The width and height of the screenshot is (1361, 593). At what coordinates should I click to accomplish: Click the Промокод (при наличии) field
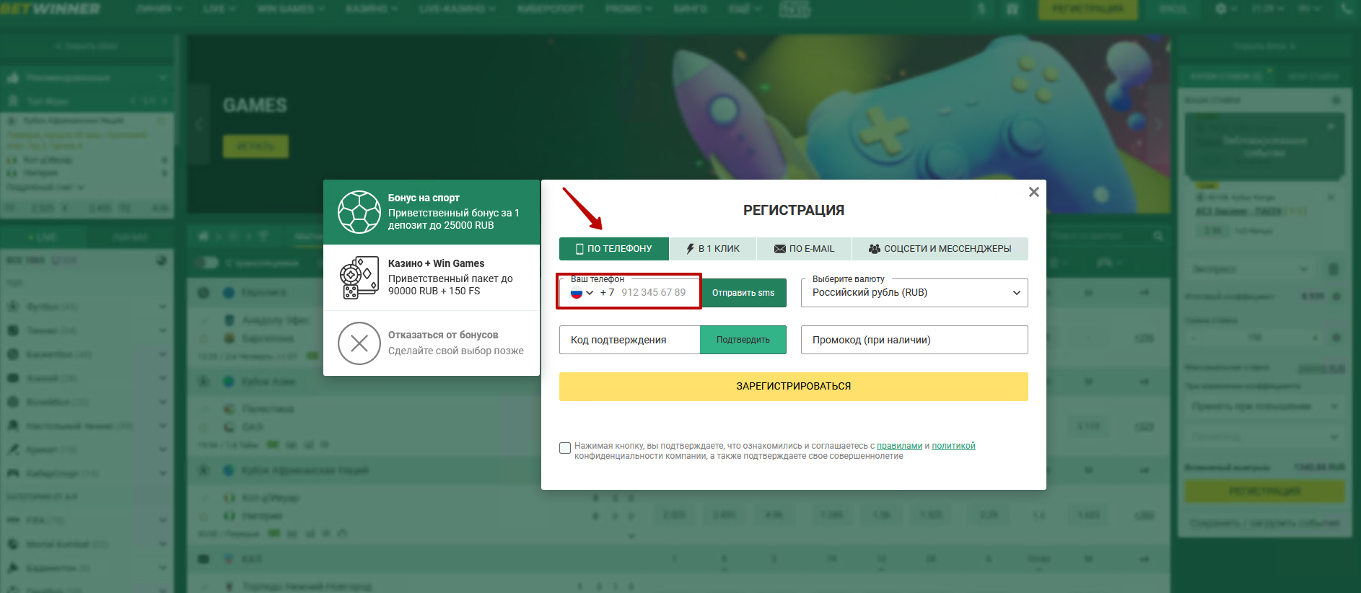point(914,340)
